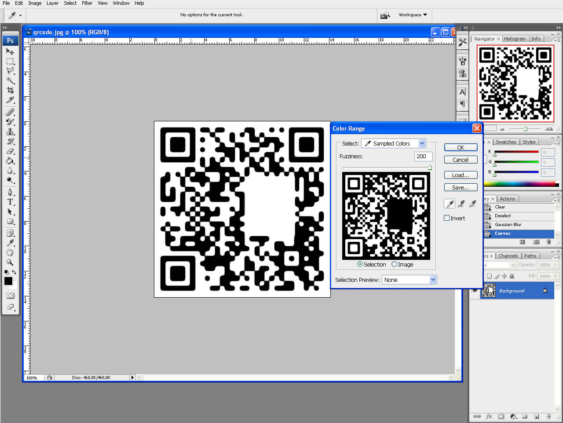This screenshot has height=423, width=563.
Task: Click OK in Color Range dialog
Action: coord(461,147)
